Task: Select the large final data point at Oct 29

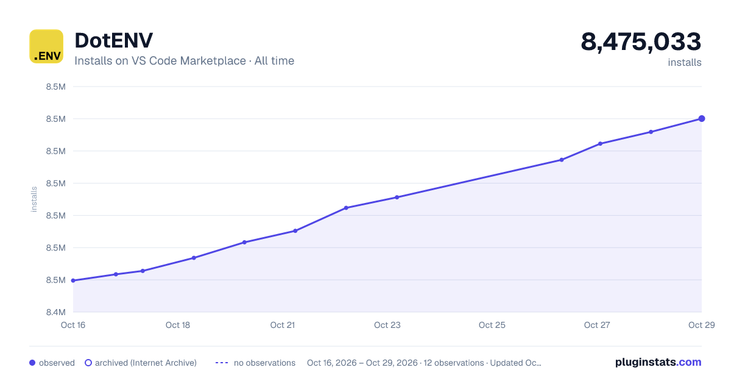Action: (x=702, y=119)
